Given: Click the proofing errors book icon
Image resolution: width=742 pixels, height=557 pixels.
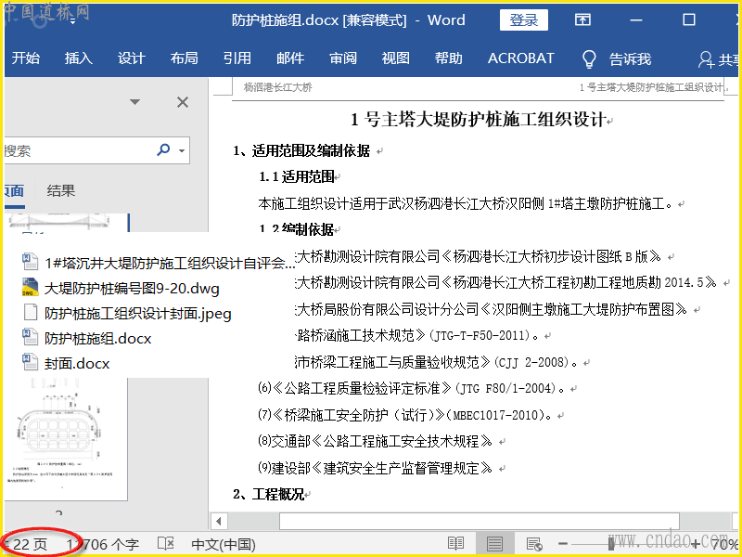Looking at the screenshot, I should click(x=166, y=543).
